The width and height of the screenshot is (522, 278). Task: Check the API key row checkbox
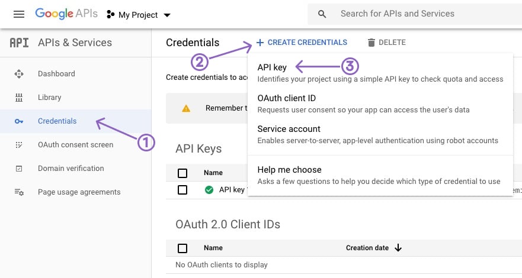click(182, 190)
